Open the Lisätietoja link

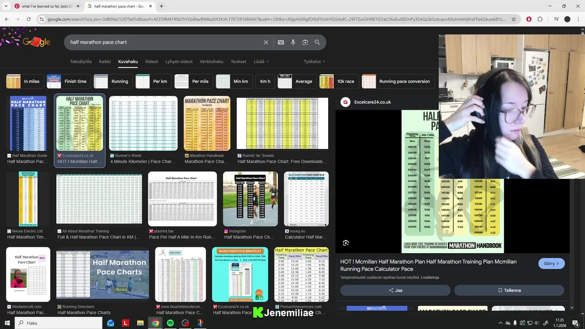pos(430,277)
